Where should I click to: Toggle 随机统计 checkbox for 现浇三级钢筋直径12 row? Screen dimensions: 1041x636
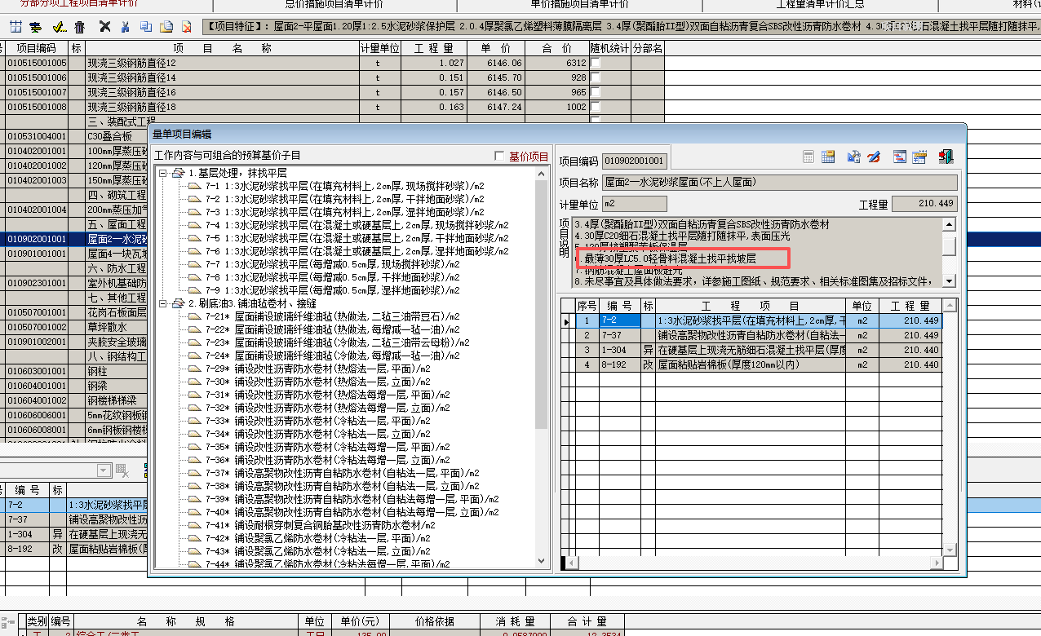click(596, 64)
